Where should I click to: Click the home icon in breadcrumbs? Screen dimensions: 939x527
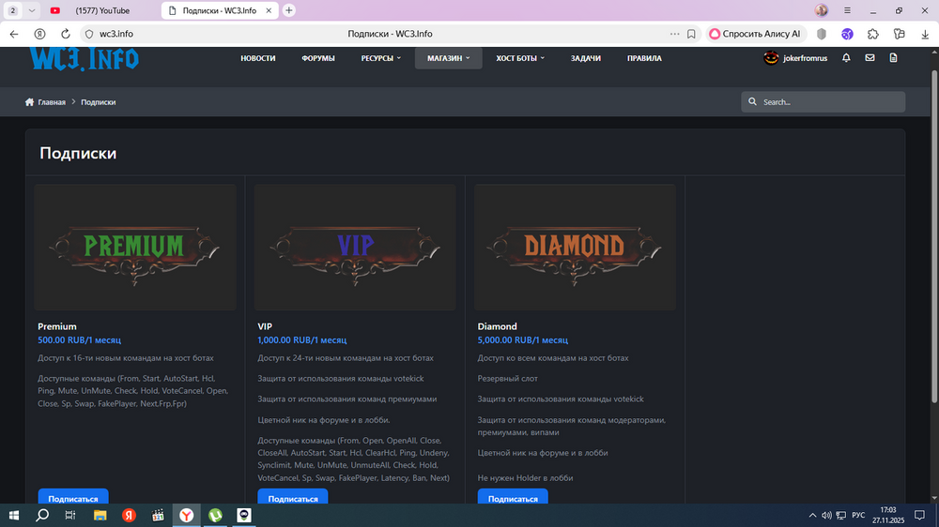point(31,102)
